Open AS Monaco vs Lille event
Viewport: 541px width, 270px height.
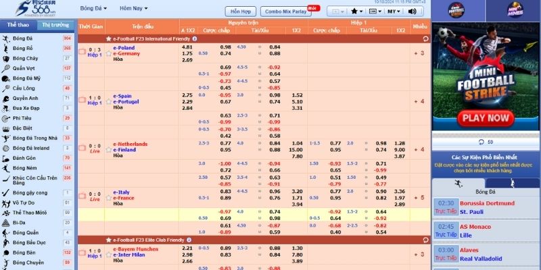point(486,231)
